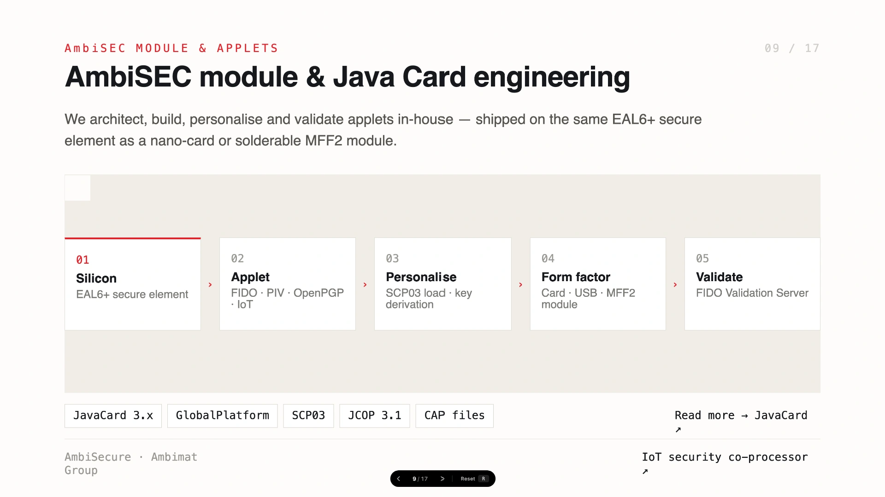Open the IoT security co-processor link

[725, 457]
